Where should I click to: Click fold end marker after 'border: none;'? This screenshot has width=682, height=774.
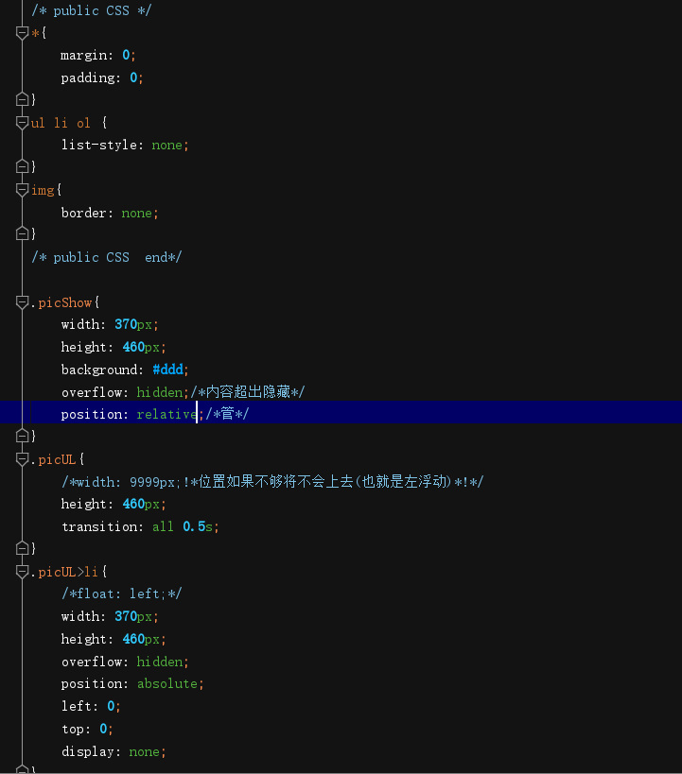[x=23, y=233]
